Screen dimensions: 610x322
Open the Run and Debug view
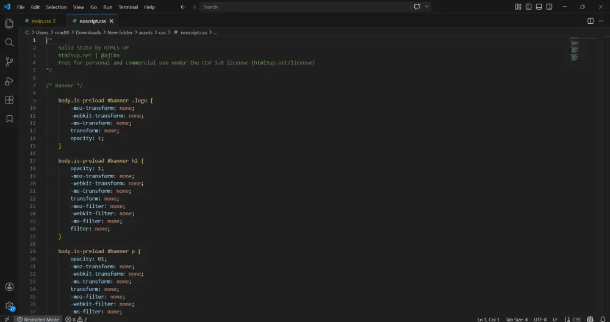9,81
